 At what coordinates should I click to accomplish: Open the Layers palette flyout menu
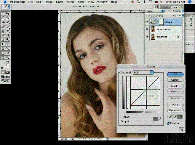click(x=179, y=7)
